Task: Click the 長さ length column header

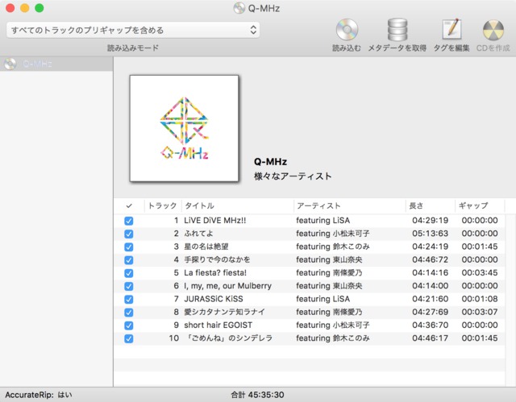Action: tap(429, 205)
